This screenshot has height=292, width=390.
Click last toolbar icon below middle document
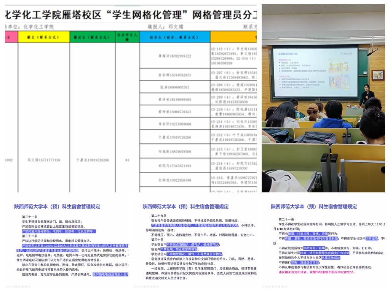(x=158, y=286)
